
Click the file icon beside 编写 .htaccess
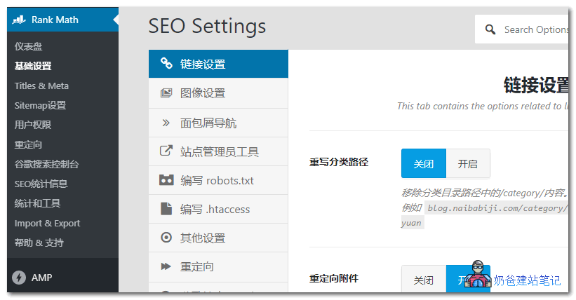pos(166,209)
